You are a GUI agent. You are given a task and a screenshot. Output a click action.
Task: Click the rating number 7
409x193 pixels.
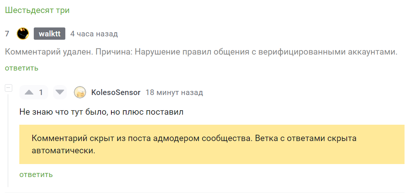coord(7,34)
